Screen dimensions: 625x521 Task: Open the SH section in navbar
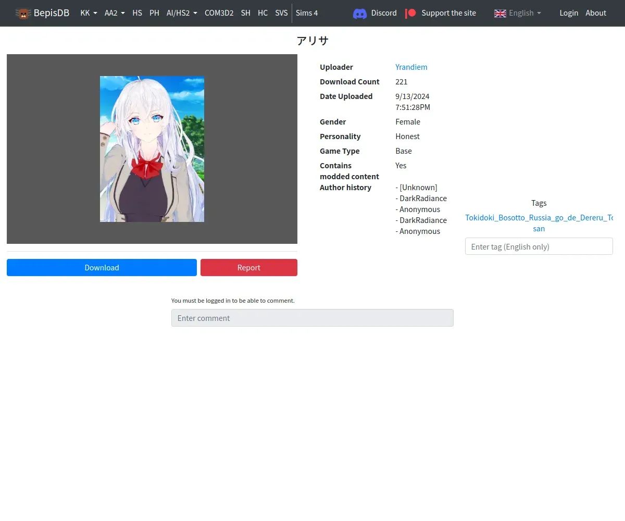[x=245, y=13]
